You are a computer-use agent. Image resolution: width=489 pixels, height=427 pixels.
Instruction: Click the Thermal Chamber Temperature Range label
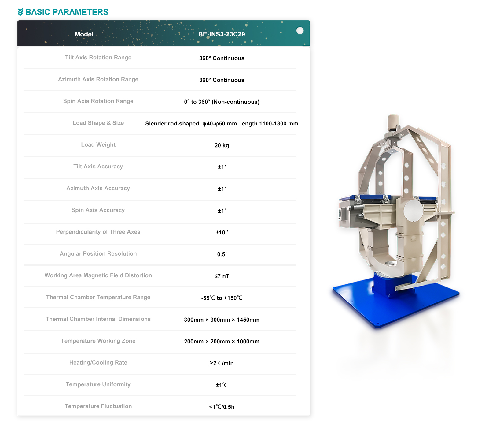tap(98, 297)
